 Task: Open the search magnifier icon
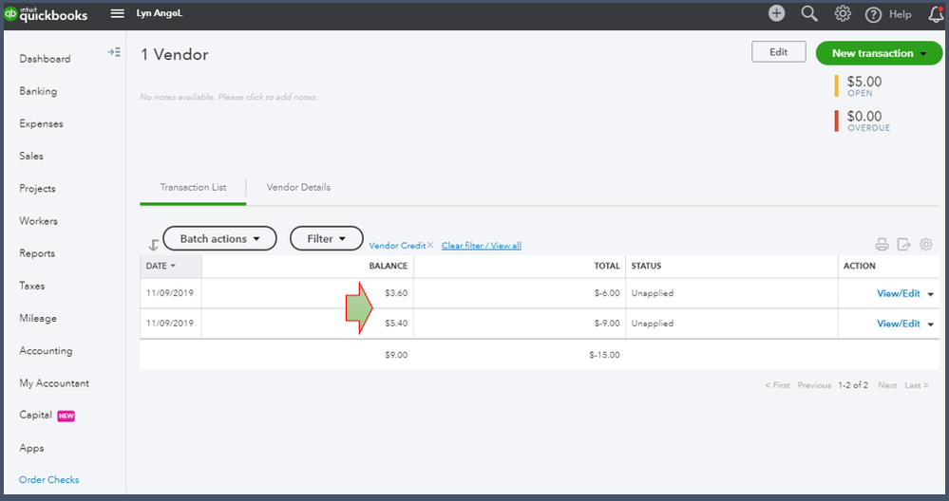pos(809,13)
